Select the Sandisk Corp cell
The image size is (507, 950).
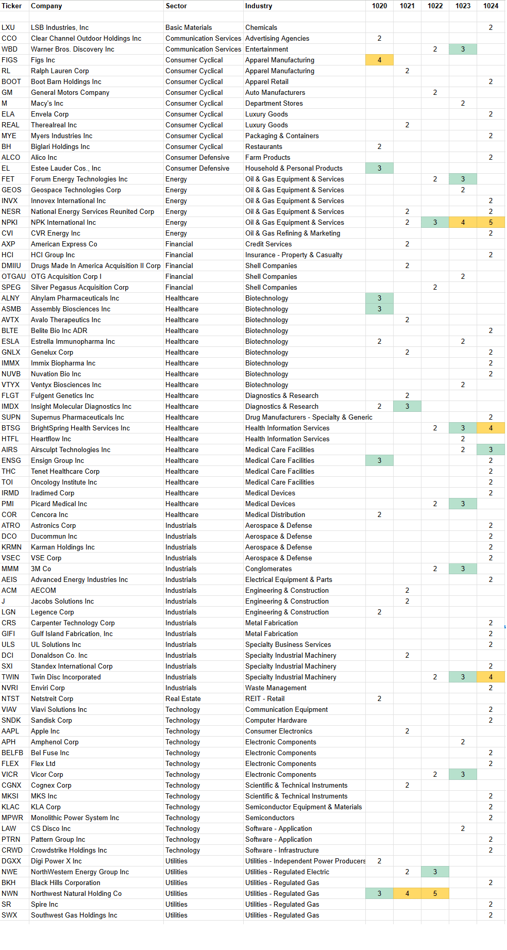pos(96,720)
